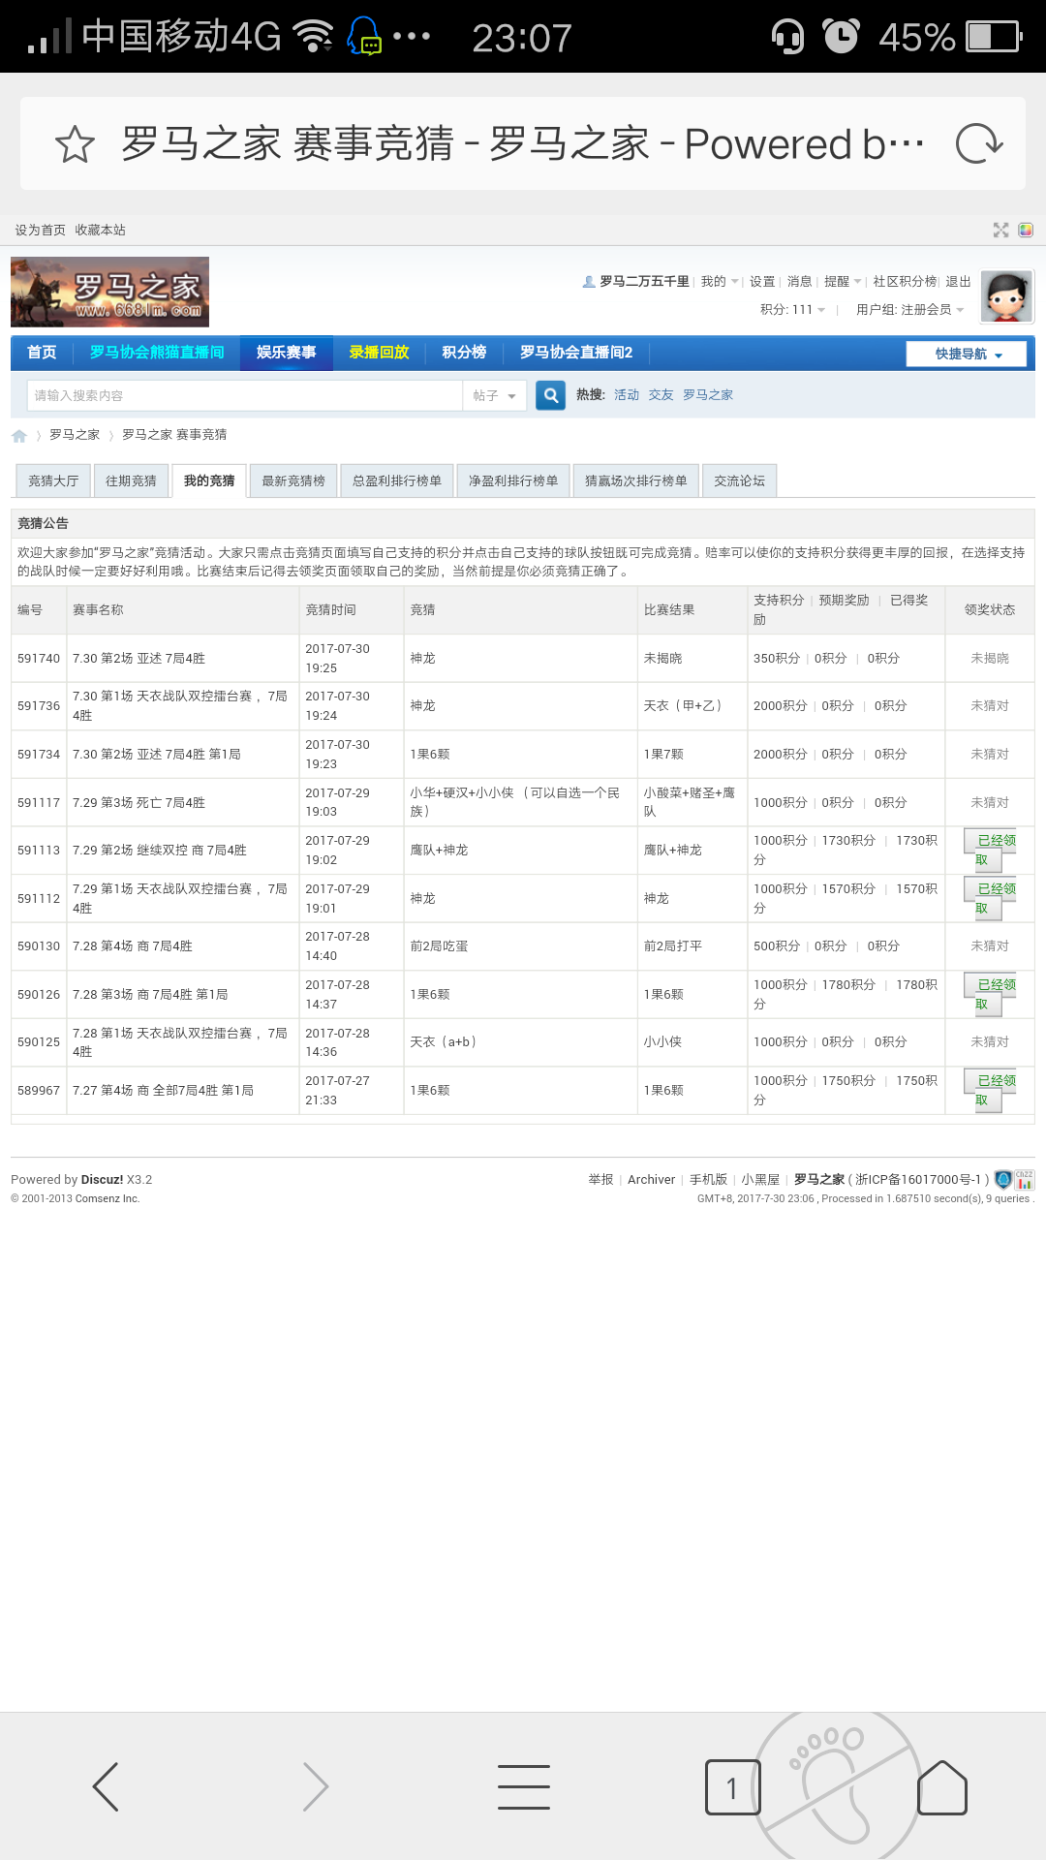Open the user avatar image
1046x1860 pixels.
pyautogui.click(x=1006, y=296)
